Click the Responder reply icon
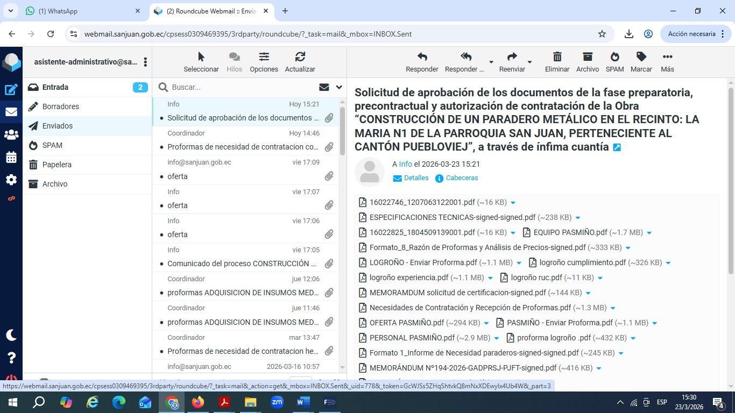Screen dimensions: 735x413 [422, 57]
